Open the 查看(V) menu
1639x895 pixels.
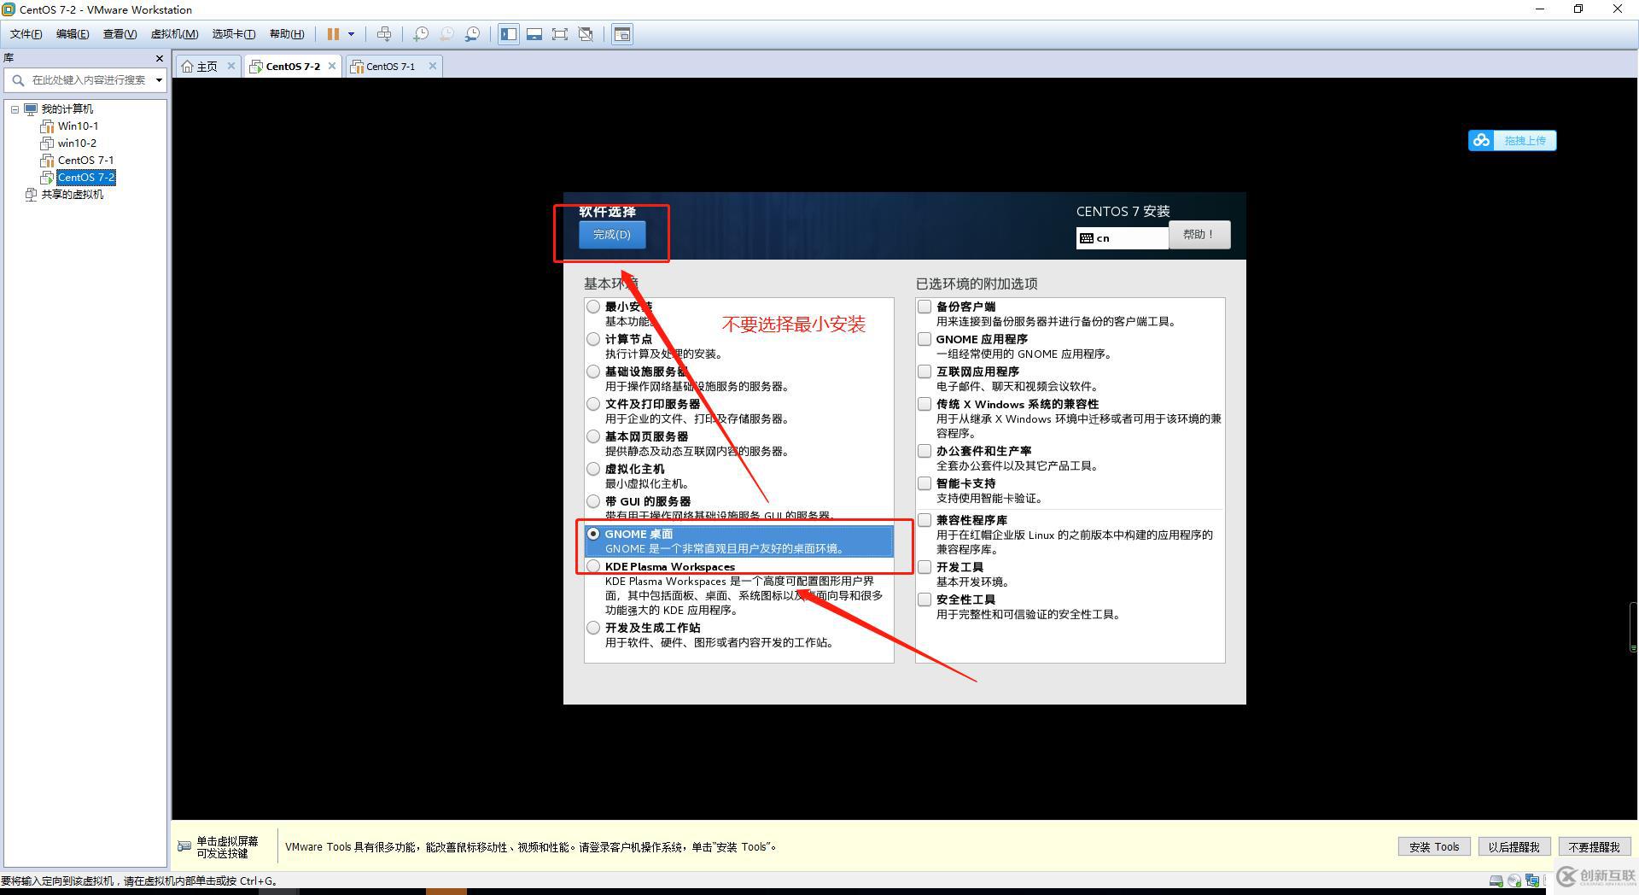click(120, 34)
